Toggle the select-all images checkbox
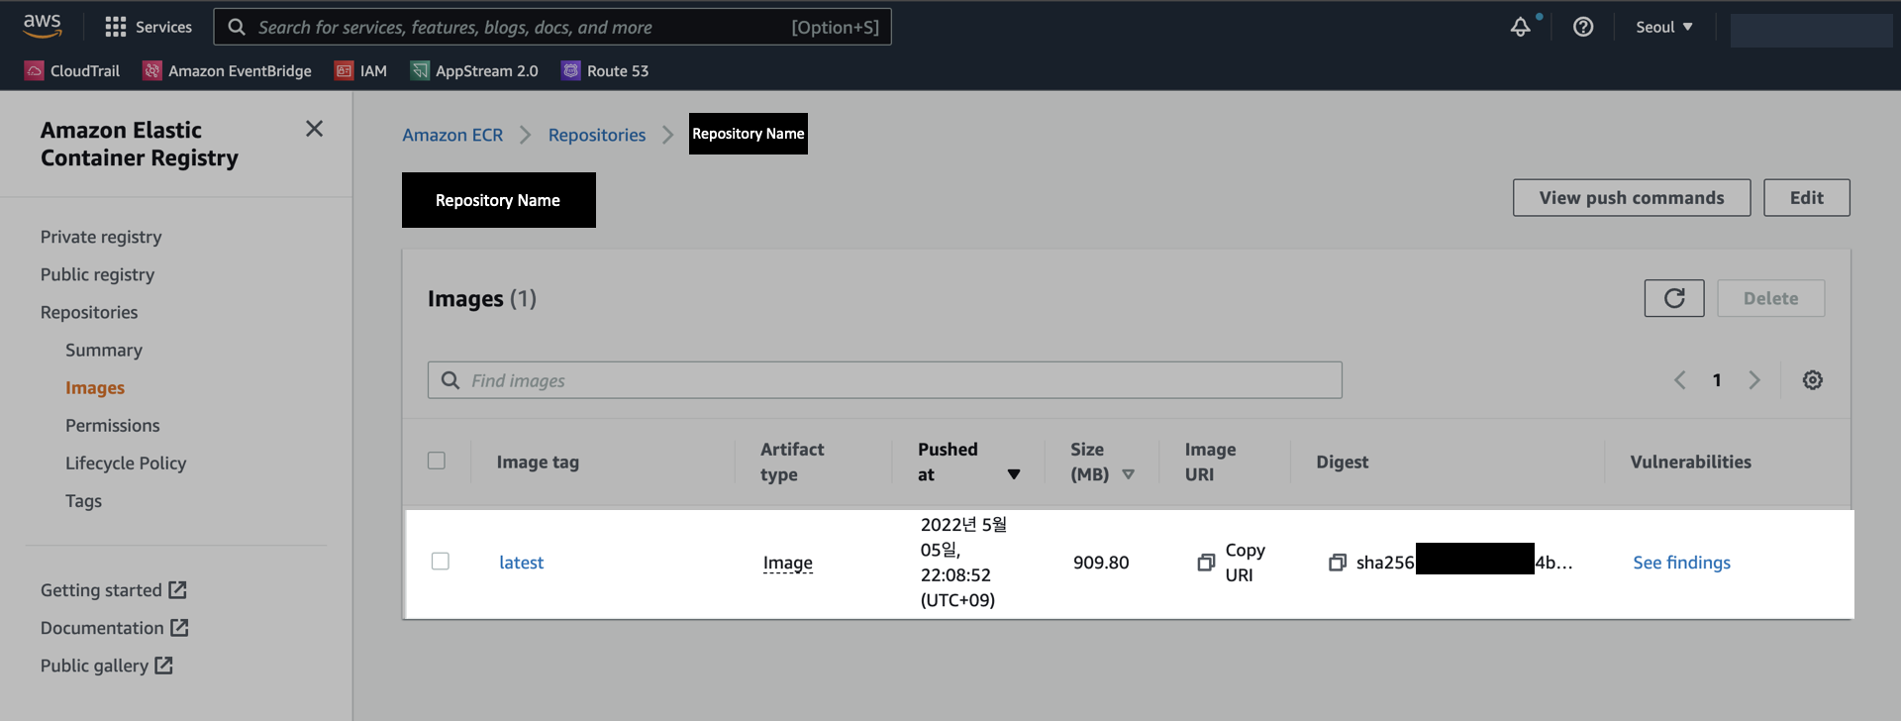Screen dimensions: 1901x721 (x=437, y=461)
